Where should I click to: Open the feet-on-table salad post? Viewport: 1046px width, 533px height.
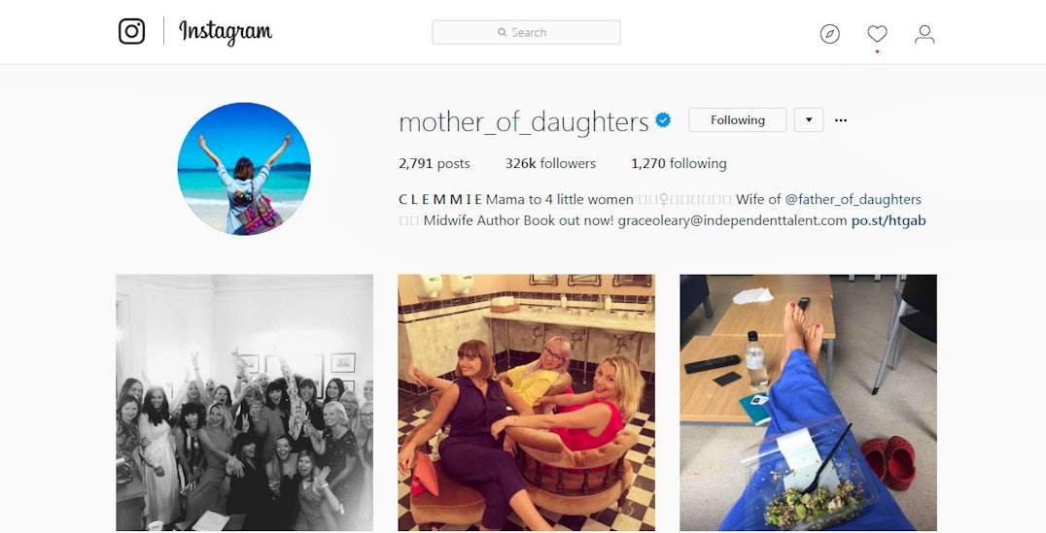809,402
